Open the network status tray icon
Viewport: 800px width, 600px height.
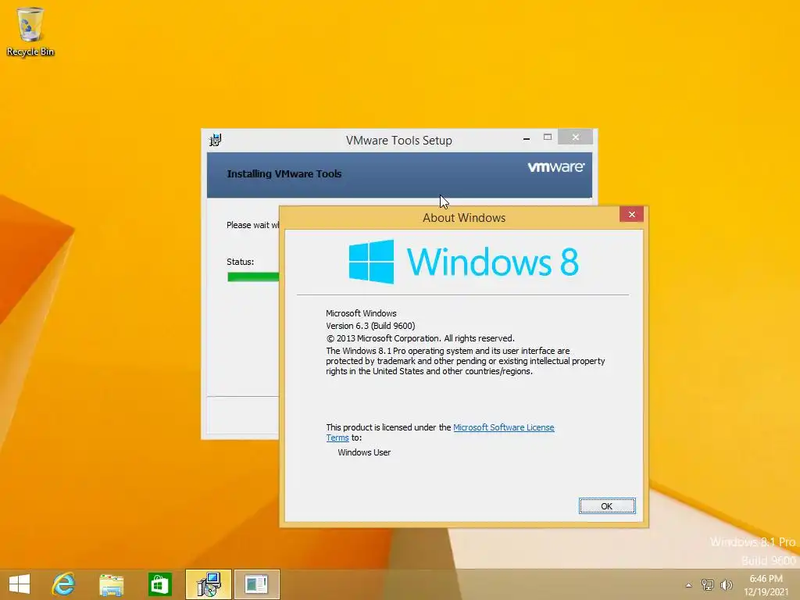pos(707,585)
